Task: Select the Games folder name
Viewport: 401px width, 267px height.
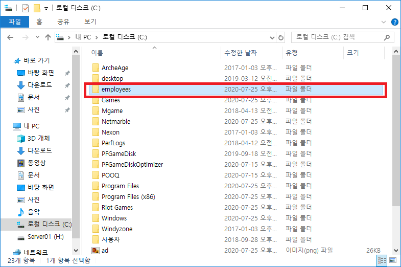Action: [x=111, y=100]
